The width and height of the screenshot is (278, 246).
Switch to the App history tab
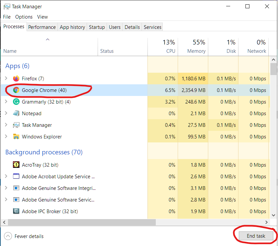(x=72, y=27)
